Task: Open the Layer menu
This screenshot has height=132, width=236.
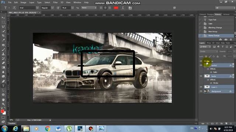Action: pos(32,3)
